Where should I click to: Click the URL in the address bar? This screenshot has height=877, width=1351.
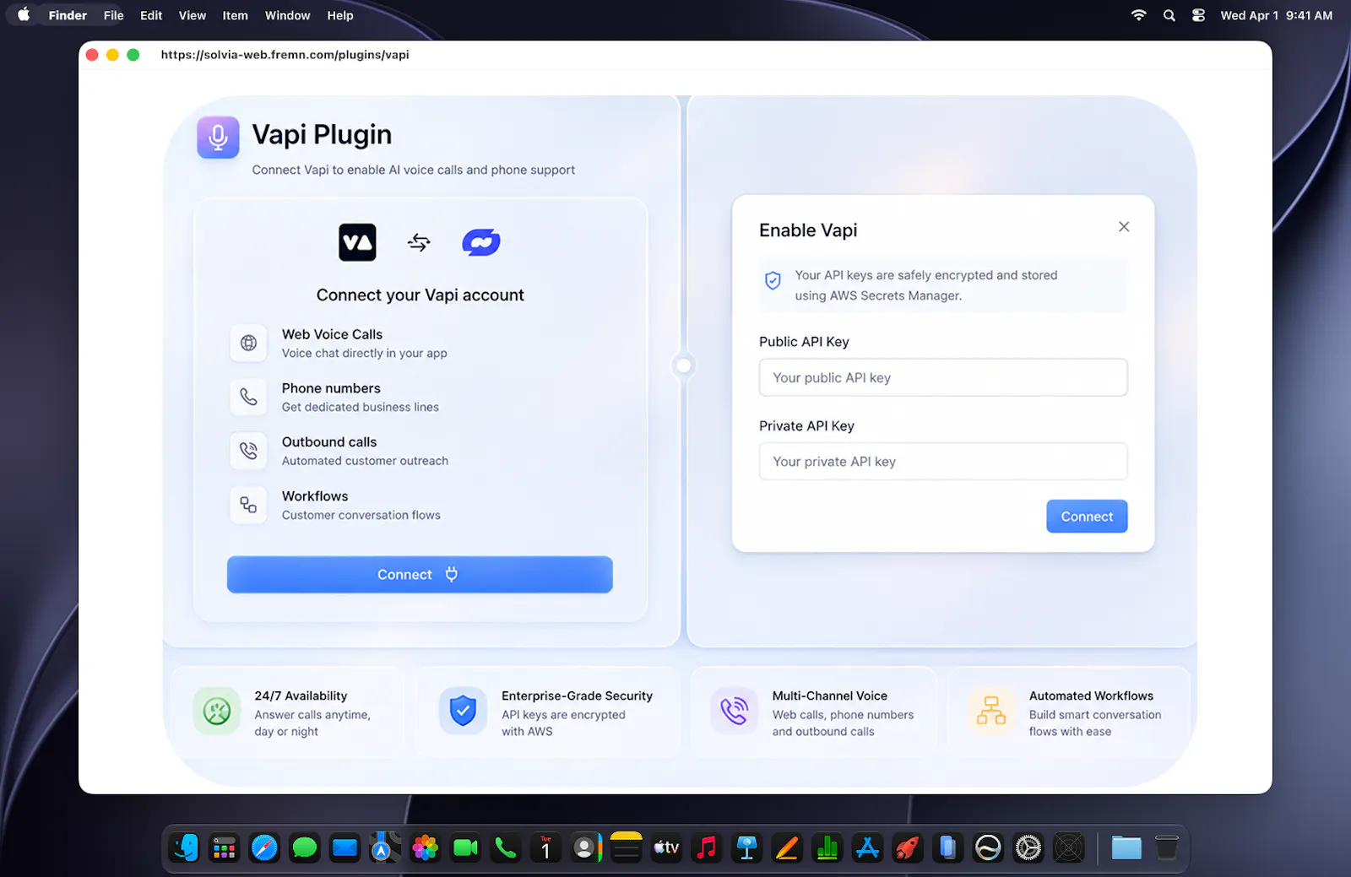(285, 55)
